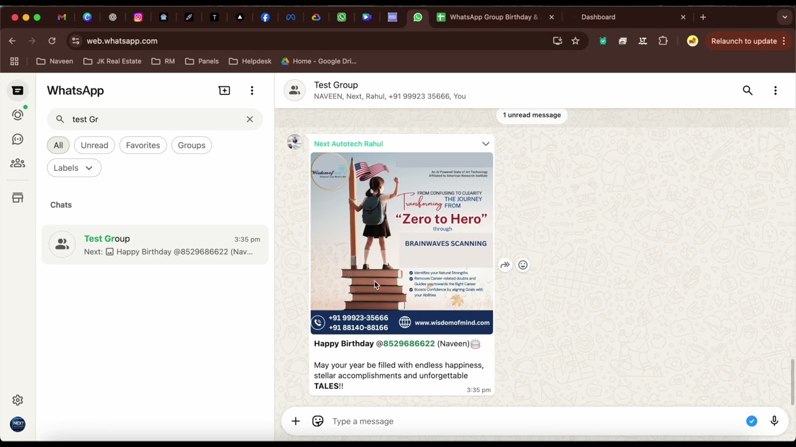Switch to the Meta browser tab
The image size is (796, 447).
pos(290,17)
